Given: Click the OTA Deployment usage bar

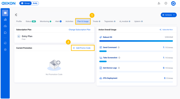Looking at the screenshot, I should 136,82.
